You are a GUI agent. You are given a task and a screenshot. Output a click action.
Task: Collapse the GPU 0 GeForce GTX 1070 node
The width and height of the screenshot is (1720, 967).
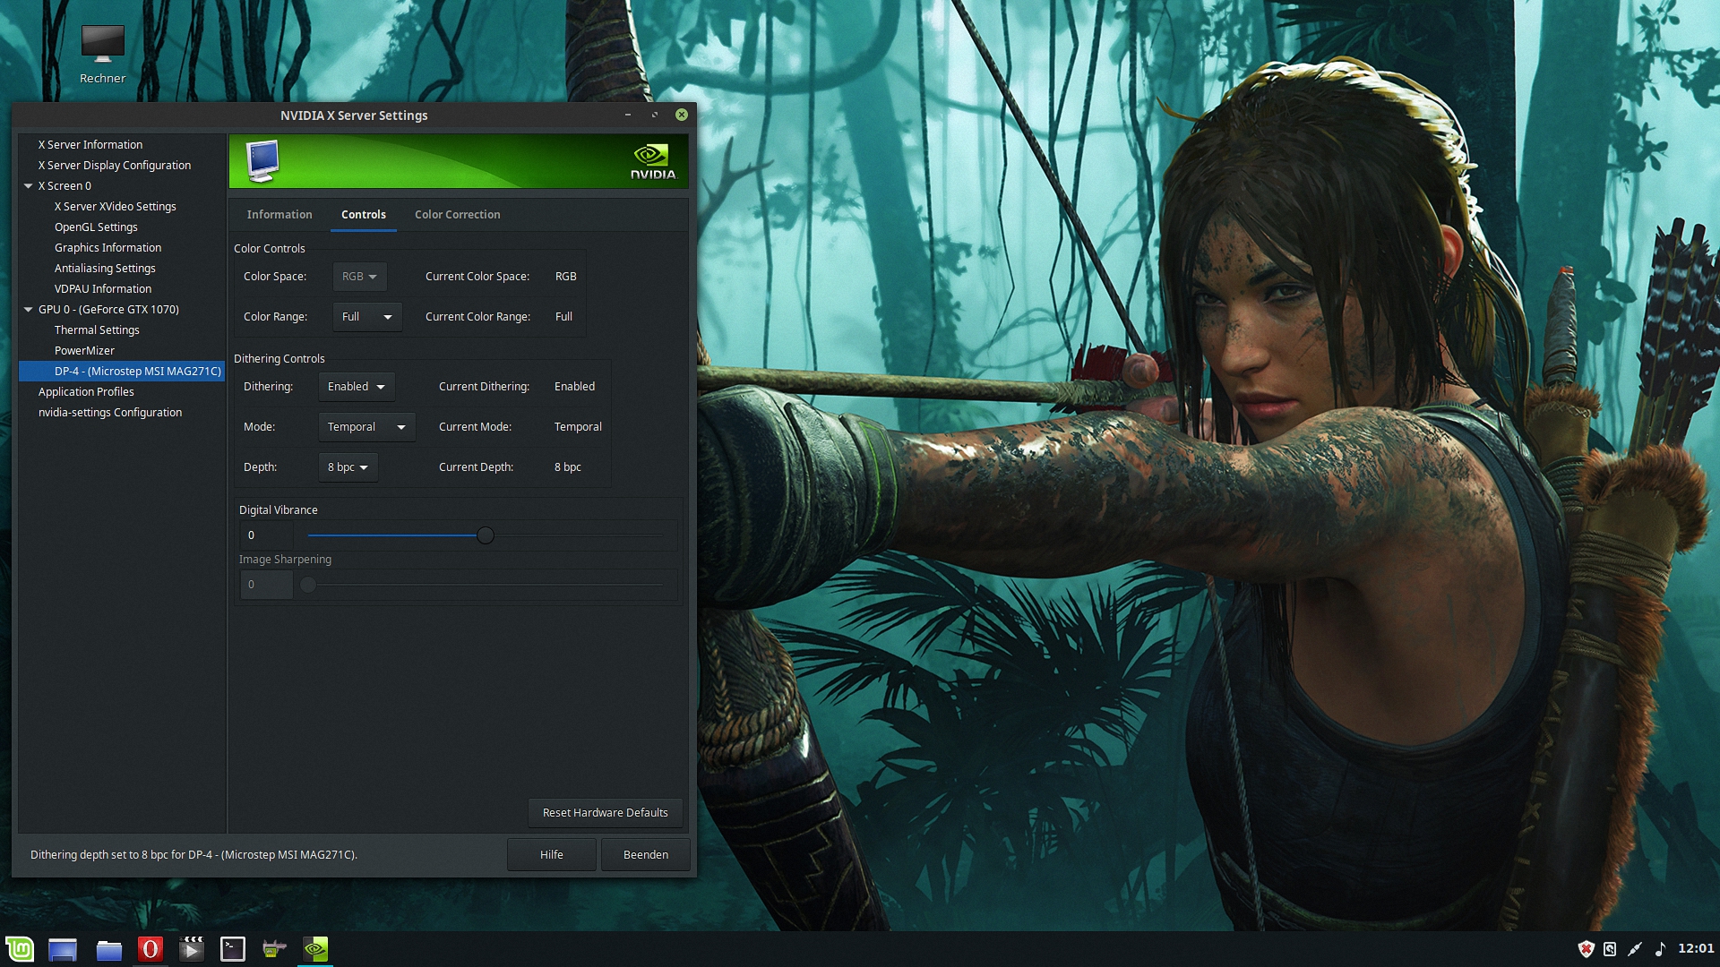[x=29, y=310]
